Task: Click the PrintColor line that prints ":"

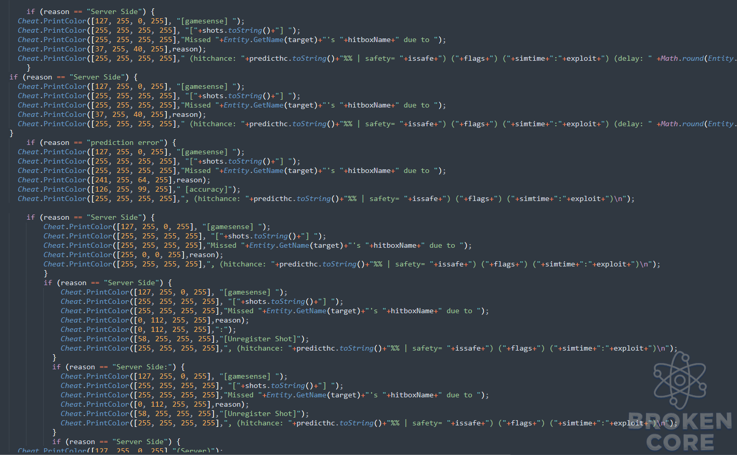Action: click(148, 329)
